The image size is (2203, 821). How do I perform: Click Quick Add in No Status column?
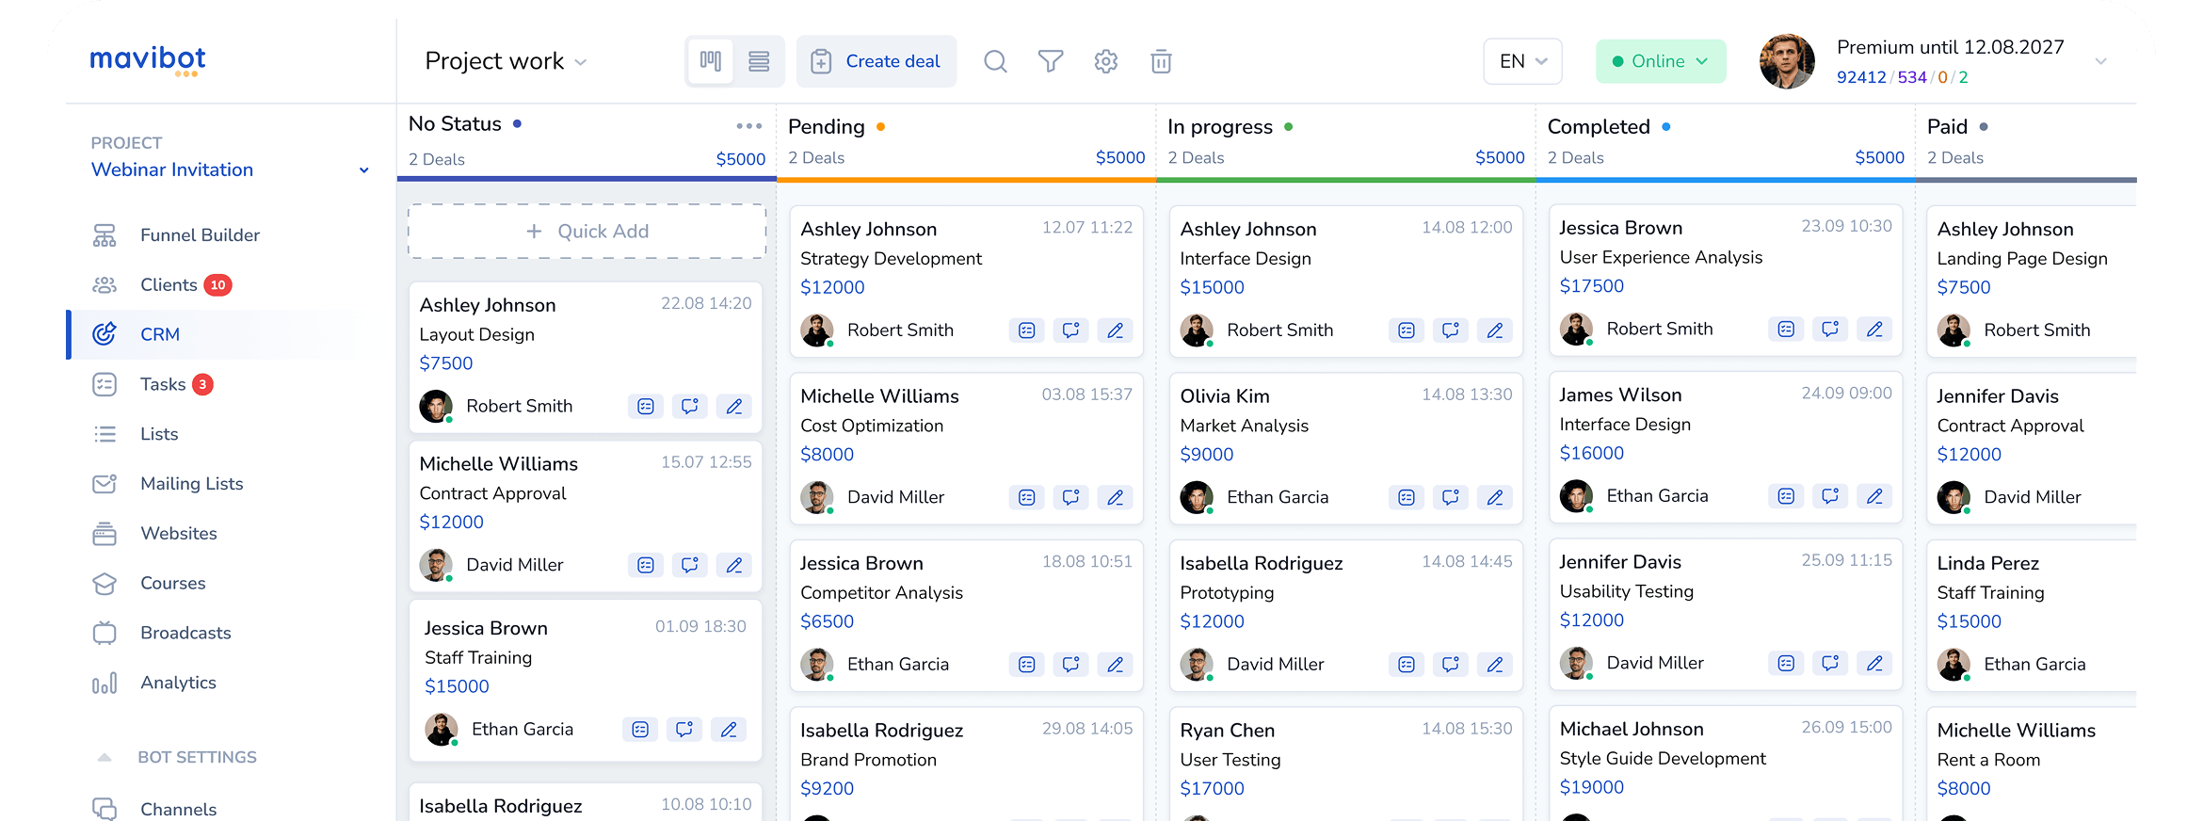pos(587,232)
